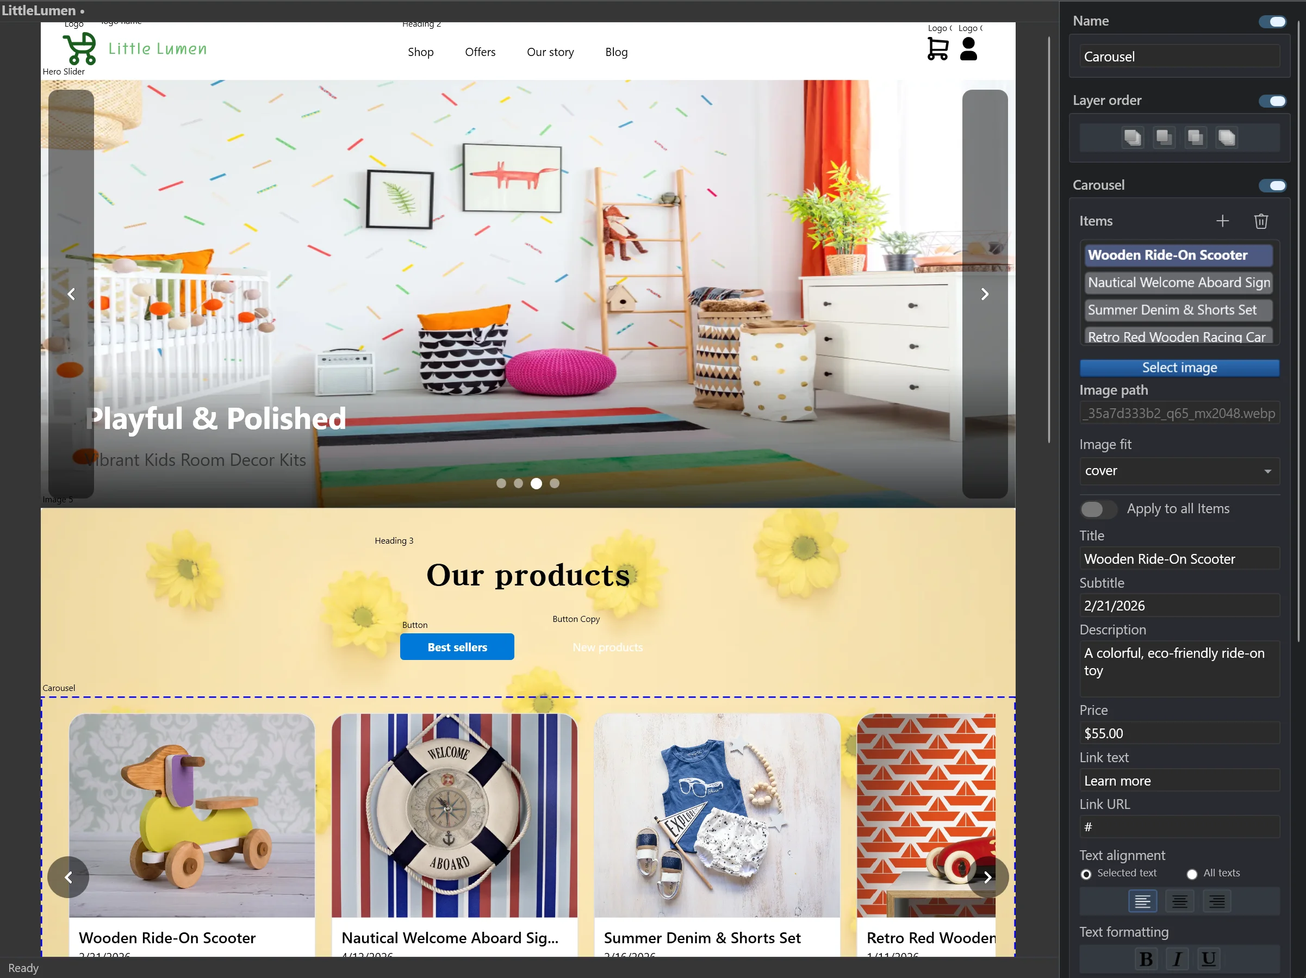Align text right
Screen dimensions: 1306x978
[1217, 901]
